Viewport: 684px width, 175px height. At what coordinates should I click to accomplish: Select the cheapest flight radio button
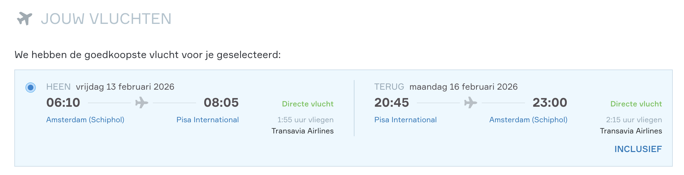tap(31, 87)
